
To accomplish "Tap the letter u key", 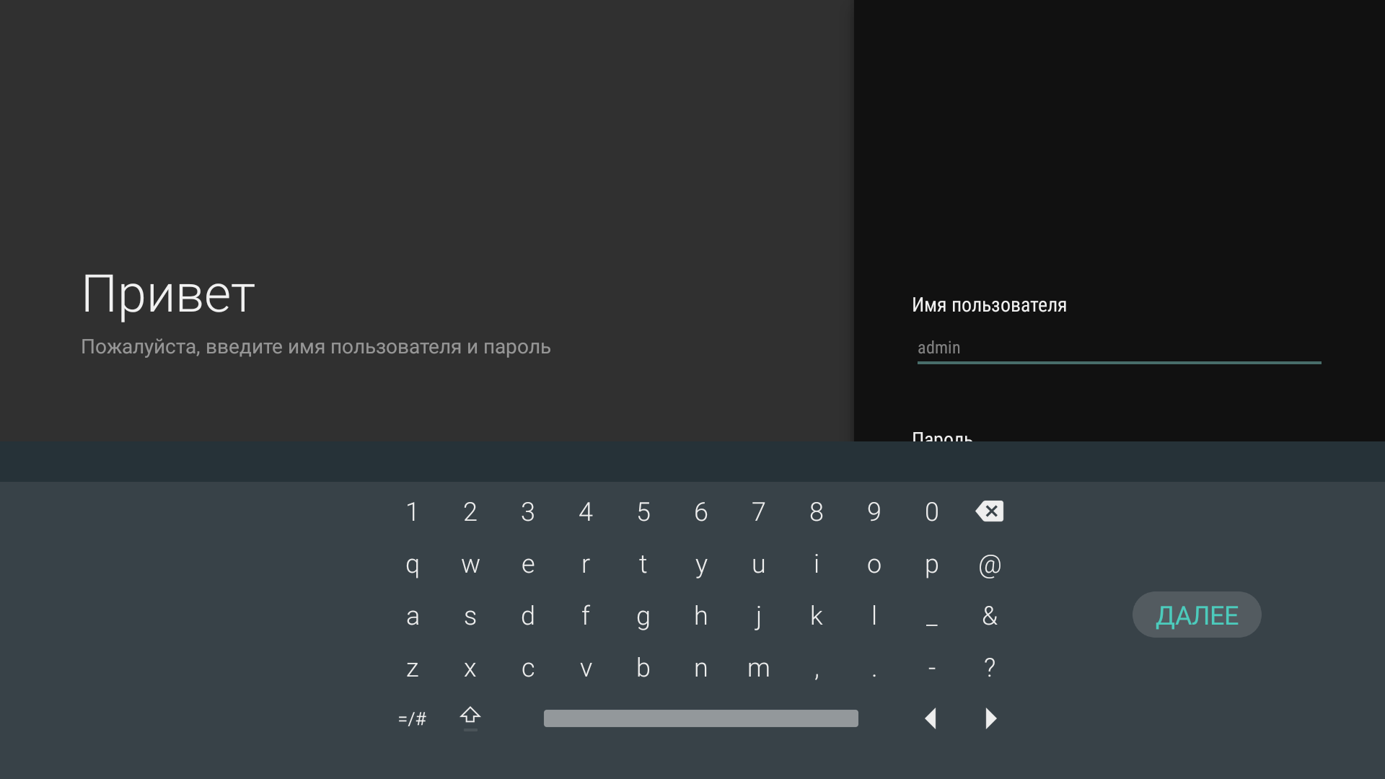I will click(759, 565).
